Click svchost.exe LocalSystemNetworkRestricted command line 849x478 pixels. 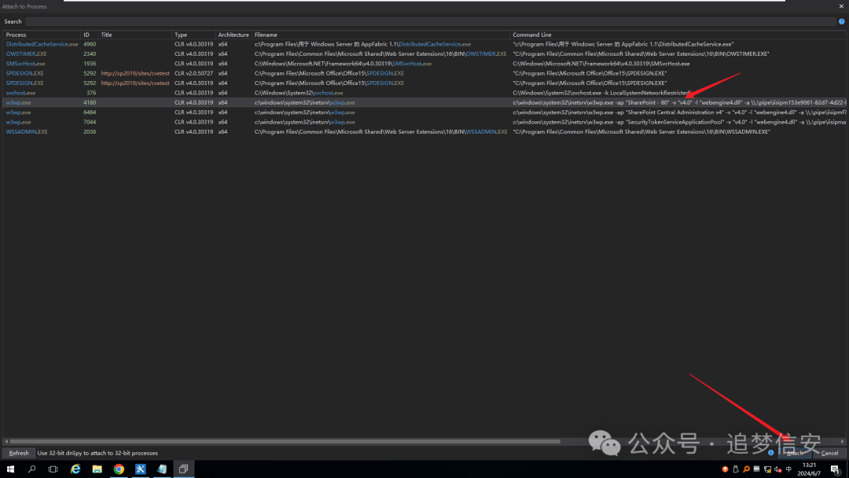point(601,93)
